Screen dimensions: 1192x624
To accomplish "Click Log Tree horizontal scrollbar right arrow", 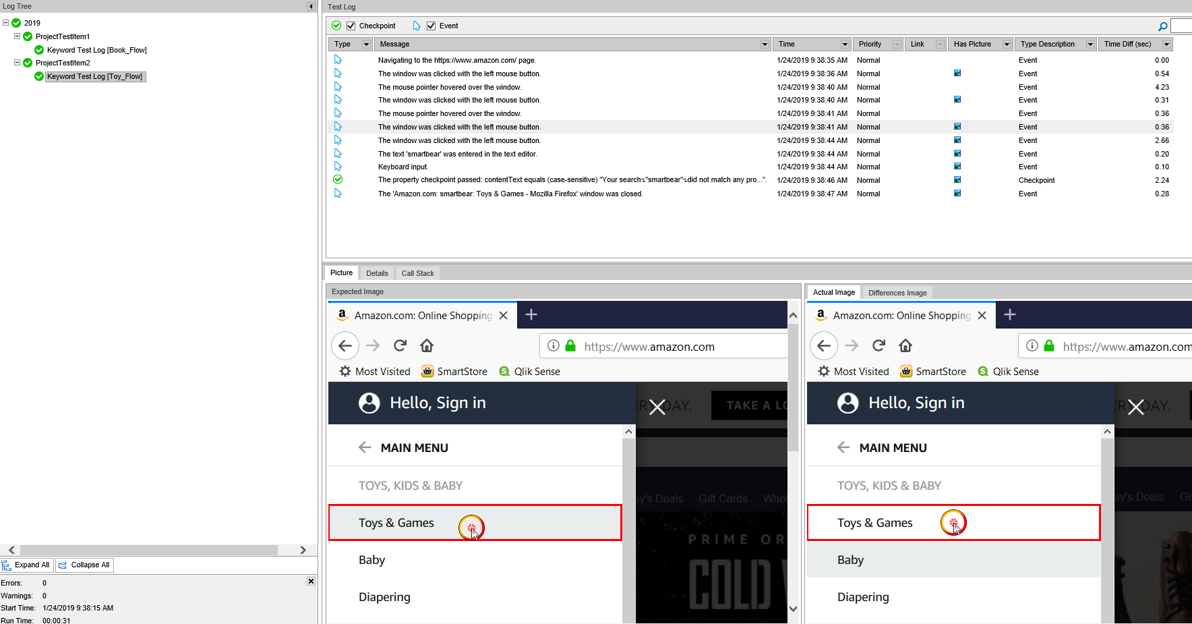I will coord(303,550).
